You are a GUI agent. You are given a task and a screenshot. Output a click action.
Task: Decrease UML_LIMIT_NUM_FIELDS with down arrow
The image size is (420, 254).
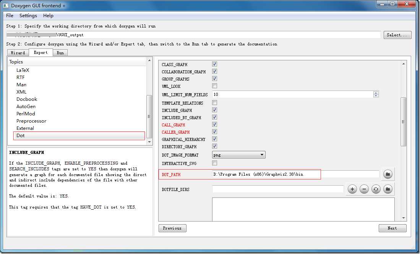point(376,96)
